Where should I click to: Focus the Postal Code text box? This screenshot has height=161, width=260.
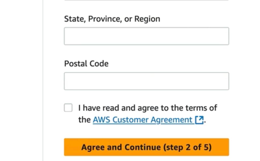pyautogui.click(x=147, y=81)
